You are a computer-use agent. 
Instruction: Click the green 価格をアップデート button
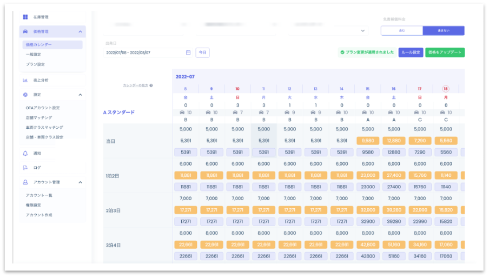coord(445,52)
